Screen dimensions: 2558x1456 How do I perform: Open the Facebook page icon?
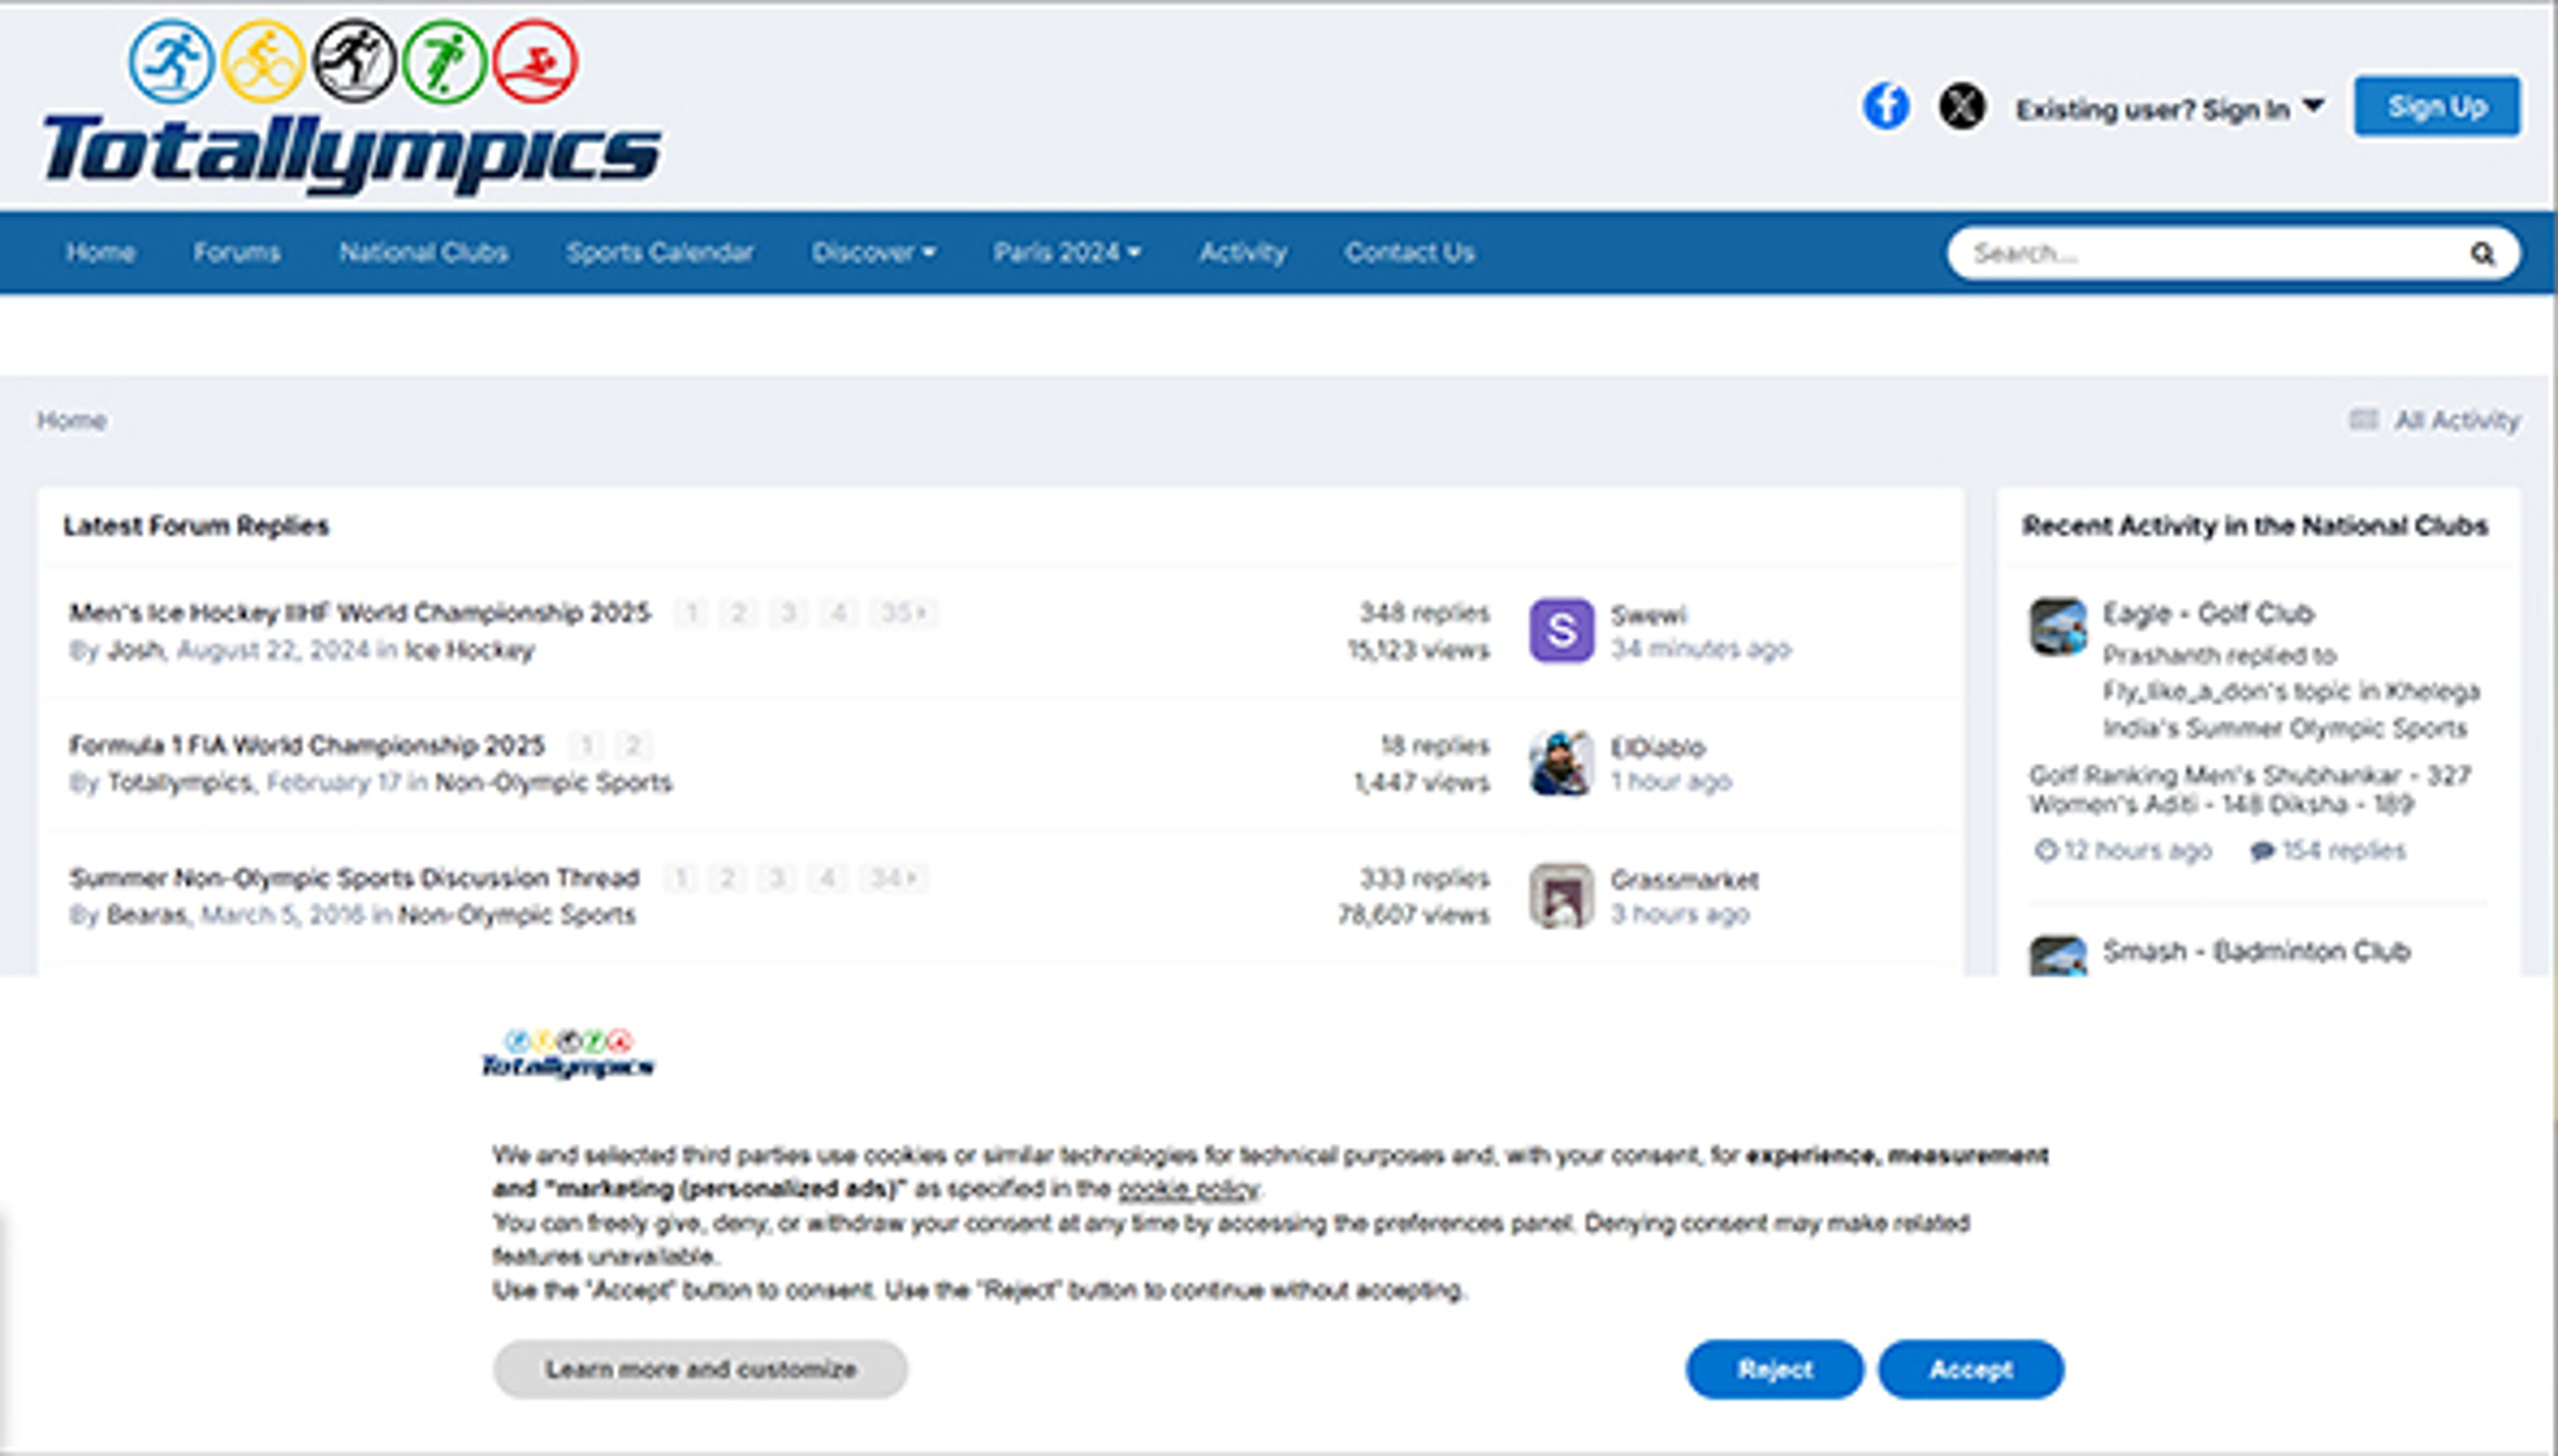pyautogui.click(x=1885, y=106)
